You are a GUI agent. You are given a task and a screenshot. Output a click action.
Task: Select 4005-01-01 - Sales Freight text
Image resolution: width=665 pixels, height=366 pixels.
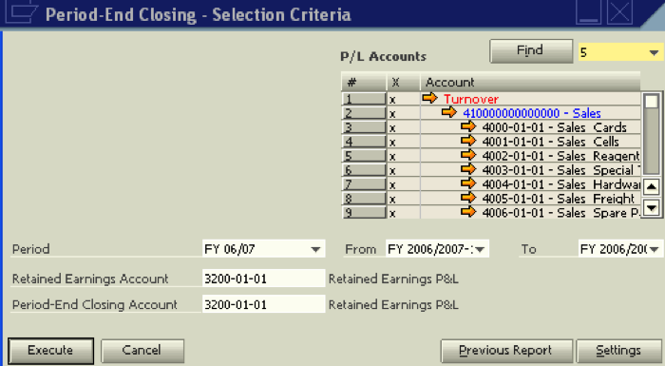tap(559, 199)
